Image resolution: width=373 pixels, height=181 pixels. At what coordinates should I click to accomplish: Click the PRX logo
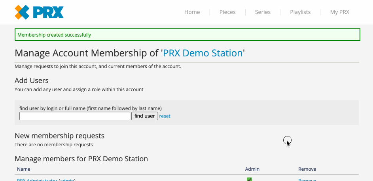pyautogui.click(x=39, y=12)
